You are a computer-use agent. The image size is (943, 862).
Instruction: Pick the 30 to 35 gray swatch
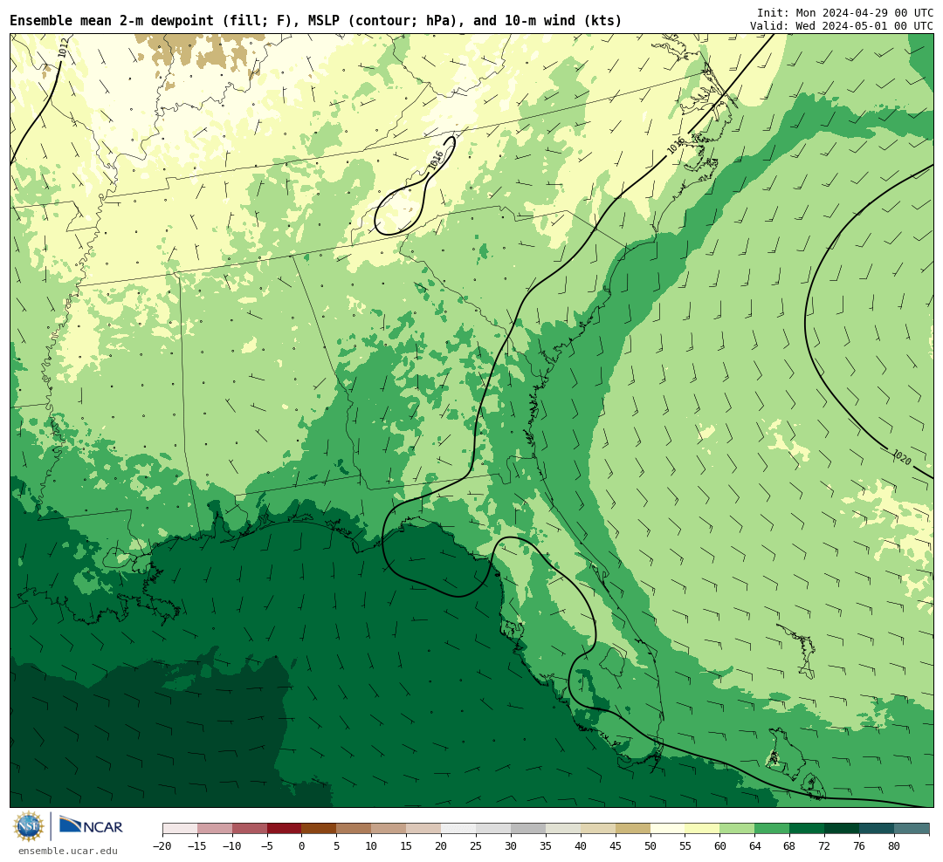click(x=528, y=828)
